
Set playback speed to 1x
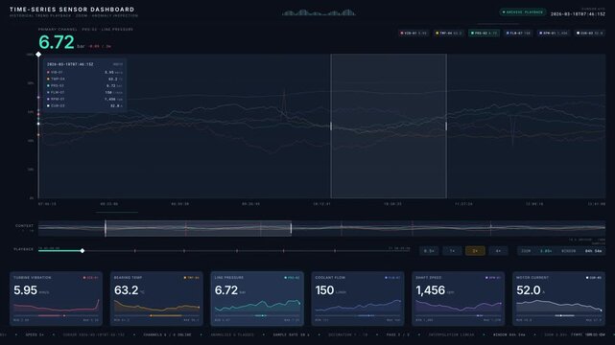[x=452, y=251]
